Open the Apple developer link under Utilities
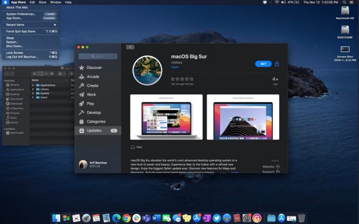The image size is (359, 224). (175, 67)
